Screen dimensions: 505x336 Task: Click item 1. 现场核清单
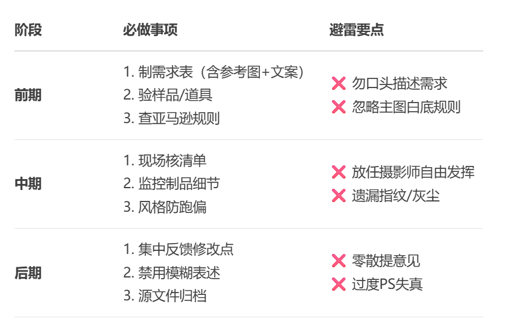tap(165, 160)
